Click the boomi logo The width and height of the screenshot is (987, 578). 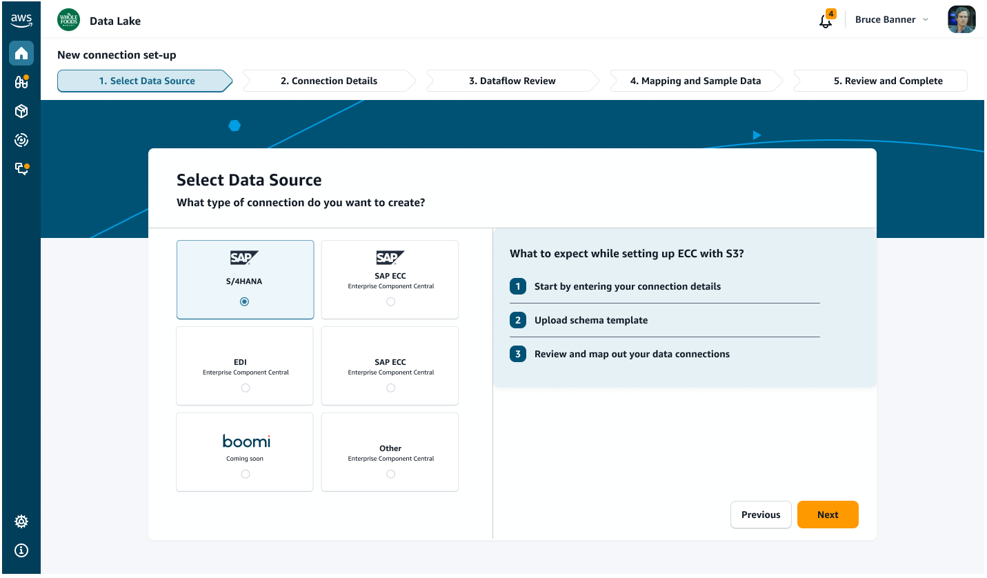(246, 441)
